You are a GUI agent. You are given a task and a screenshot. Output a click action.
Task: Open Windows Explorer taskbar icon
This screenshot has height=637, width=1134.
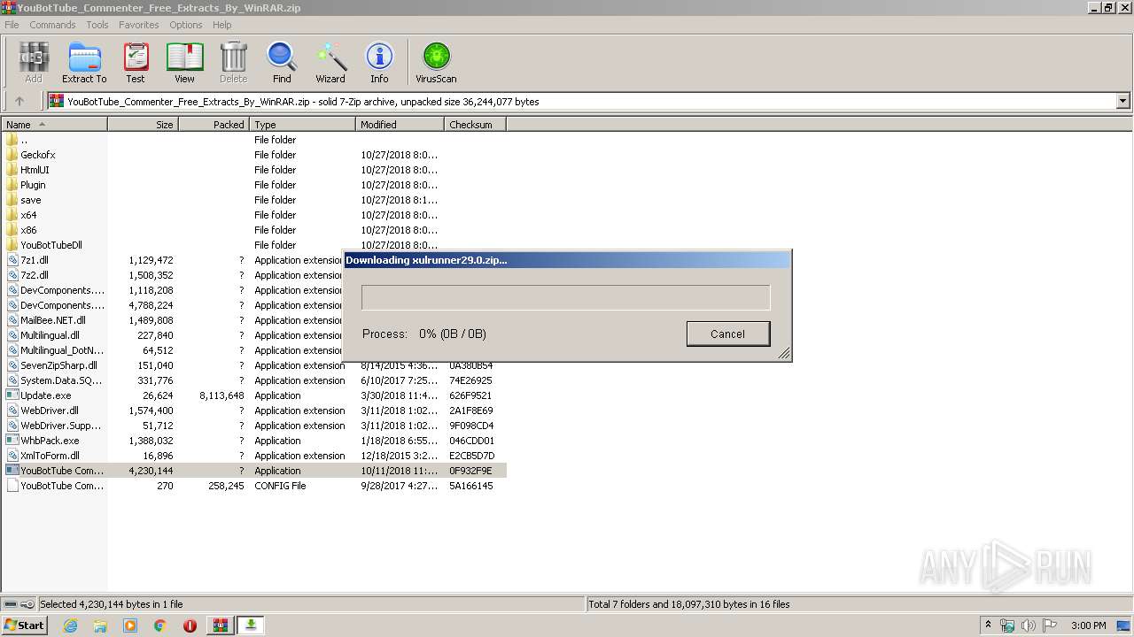click(100, 625)
